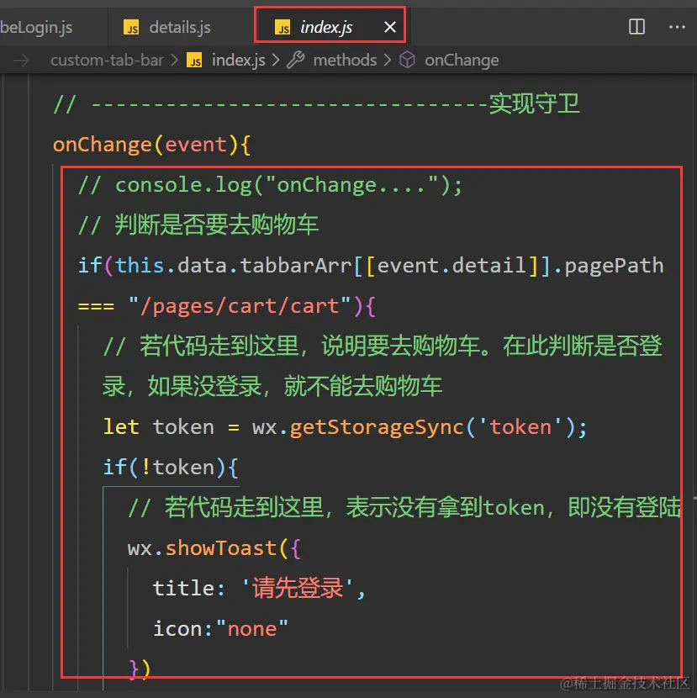Click the JS file icon in breadcrumb

tap(194, 60)
